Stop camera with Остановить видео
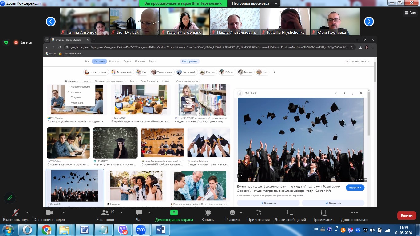The width and height of the screenshot is (420, 236). tap(49, 215)
